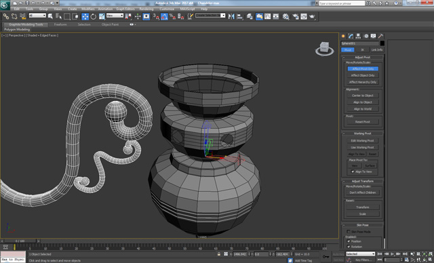434x263 pixels.
Task: Click the Select and Manipulate icon
Action: [138, 16]
